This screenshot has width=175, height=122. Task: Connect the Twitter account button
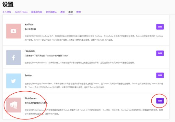click(x=160, y=75)
